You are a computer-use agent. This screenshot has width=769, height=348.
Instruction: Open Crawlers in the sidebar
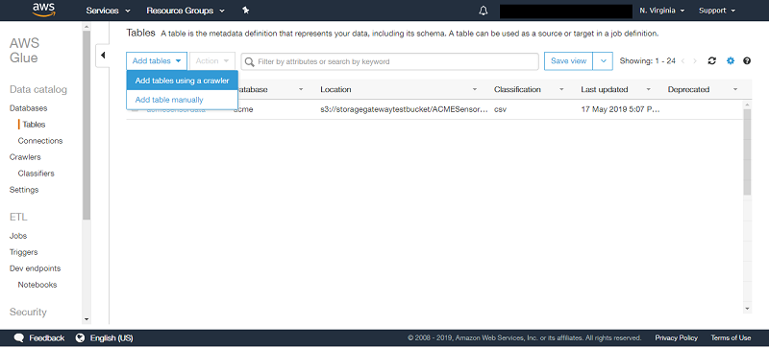coord(25,157)
